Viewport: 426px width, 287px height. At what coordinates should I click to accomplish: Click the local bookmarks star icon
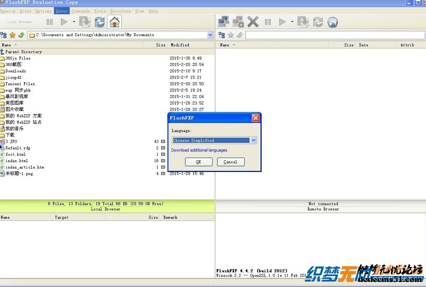point(12,35)
